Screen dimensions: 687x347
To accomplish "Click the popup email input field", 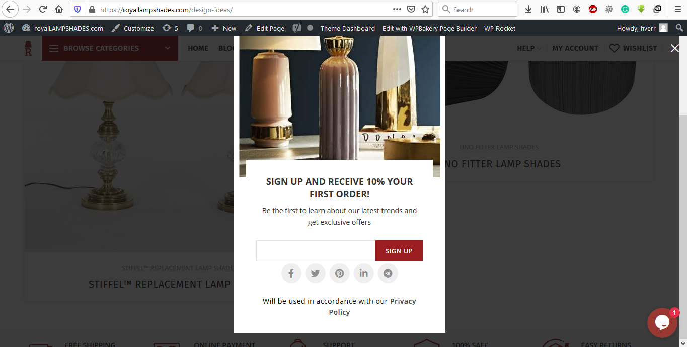I will (x=316, y=251).
